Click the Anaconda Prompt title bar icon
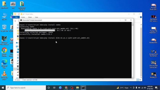This screenshot has height=90, width=160. tap(21, 20)
